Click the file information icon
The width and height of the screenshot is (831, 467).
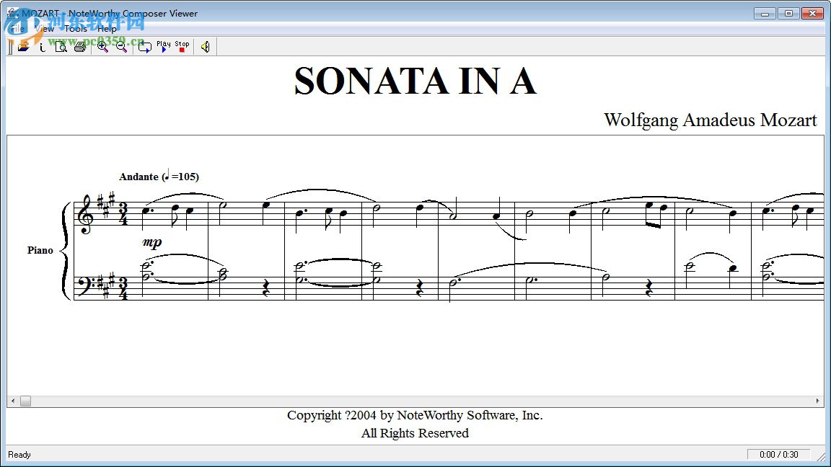[x=42, y=46]
